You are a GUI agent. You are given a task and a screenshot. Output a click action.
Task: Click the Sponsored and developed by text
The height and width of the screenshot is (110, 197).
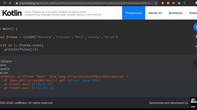point(169,103)
